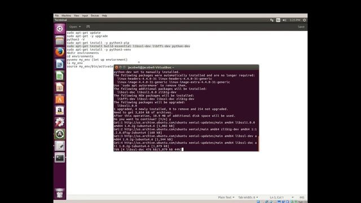Open LibreOffice Calc from the dock
The image size is (361, 203).
pyautogui.click(x=60, y=76)
